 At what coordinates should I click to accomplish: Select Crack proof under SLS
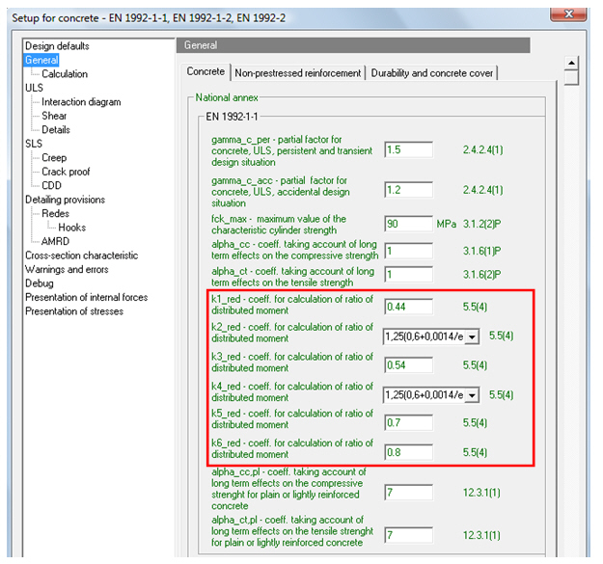click(67, 172)
